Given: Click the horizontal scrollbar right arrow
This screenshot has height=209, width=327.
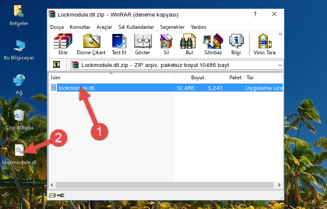Looking at the screenshot, I should (279, 185).
